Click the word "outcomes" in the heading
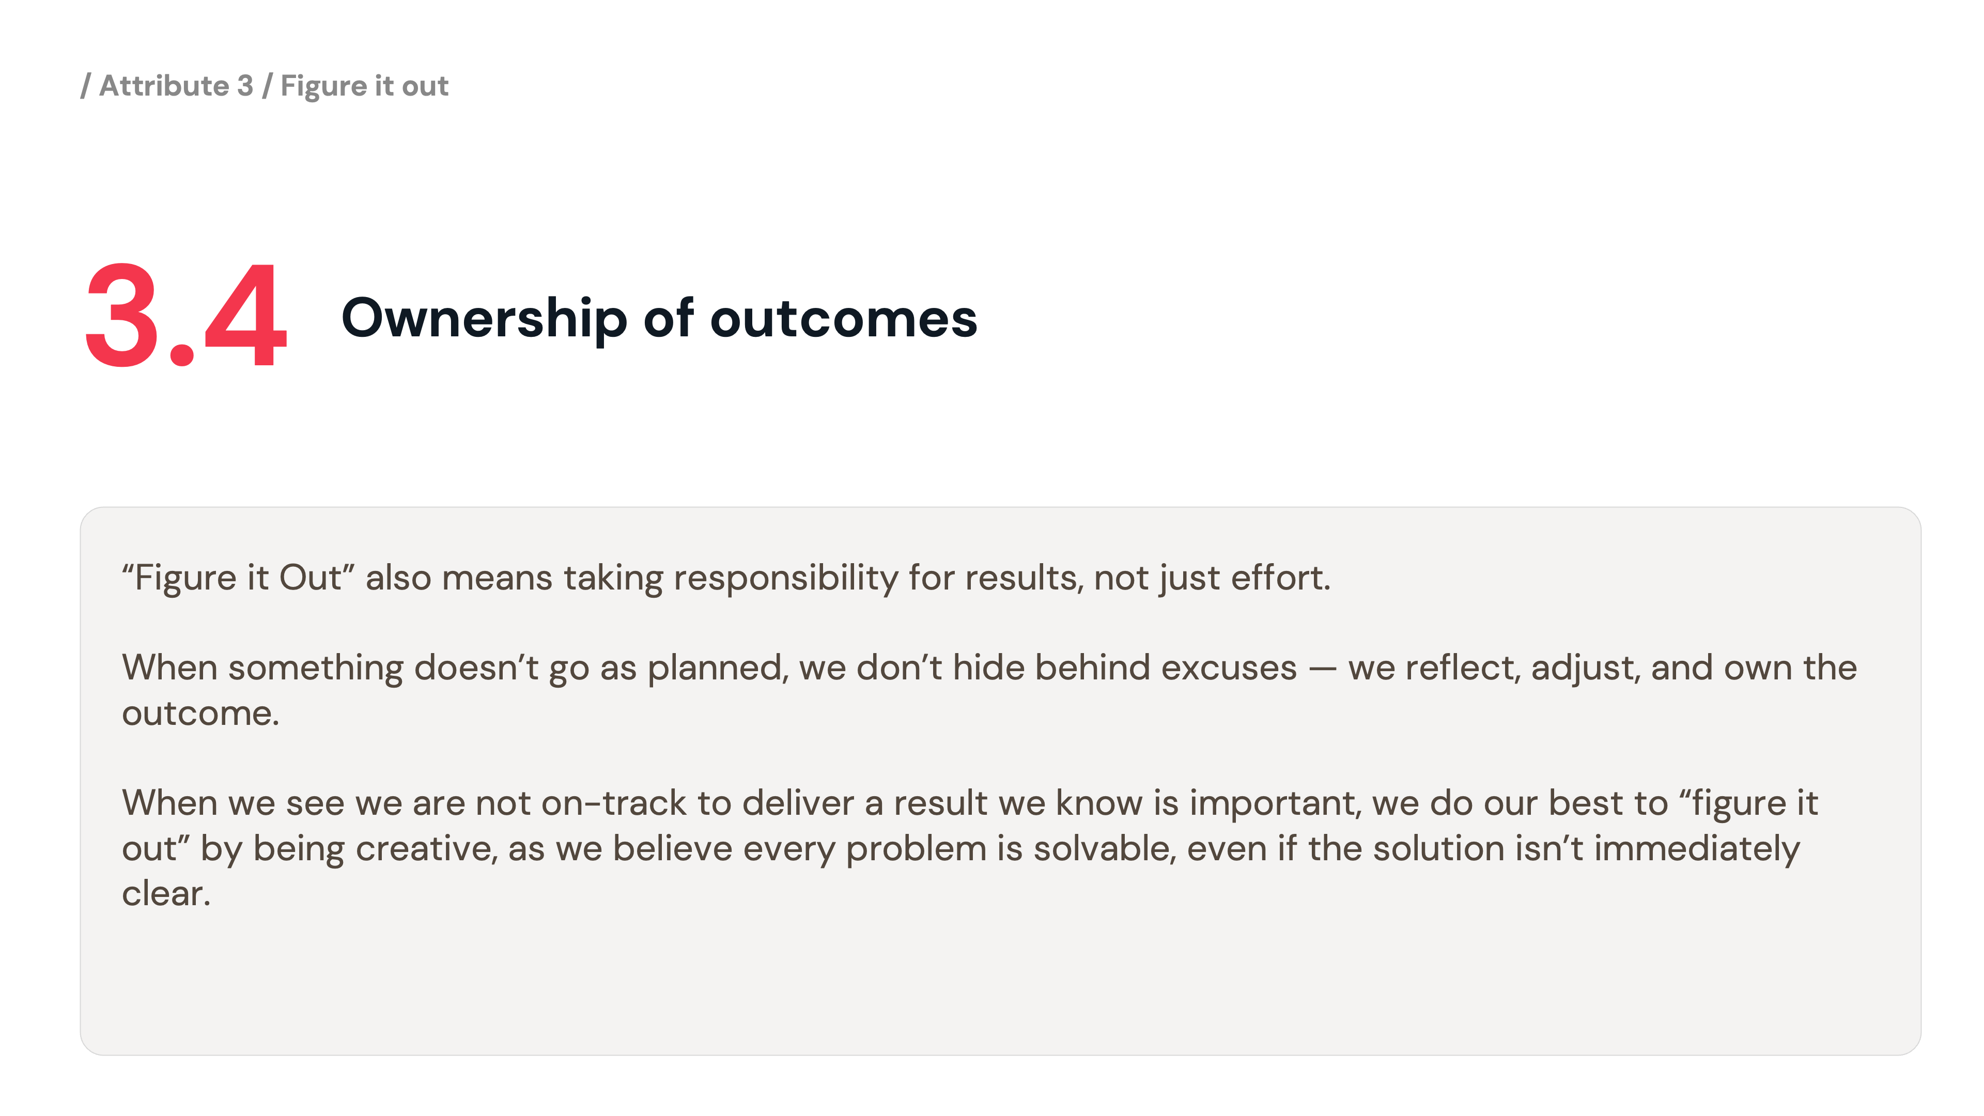The width and height of the screenshot is (1984, 1116). tap(843, 318)
